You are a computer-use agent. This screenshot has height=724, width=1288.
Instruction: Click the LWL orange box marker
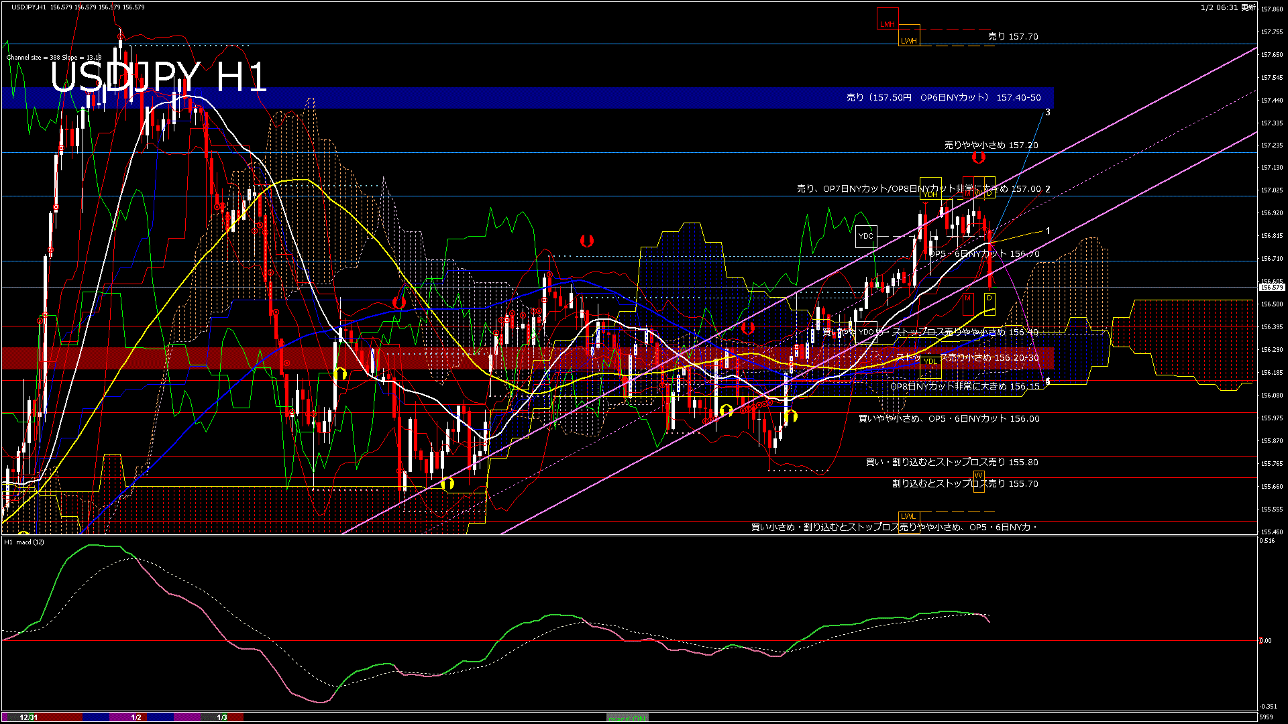click(x=908, y=516)
